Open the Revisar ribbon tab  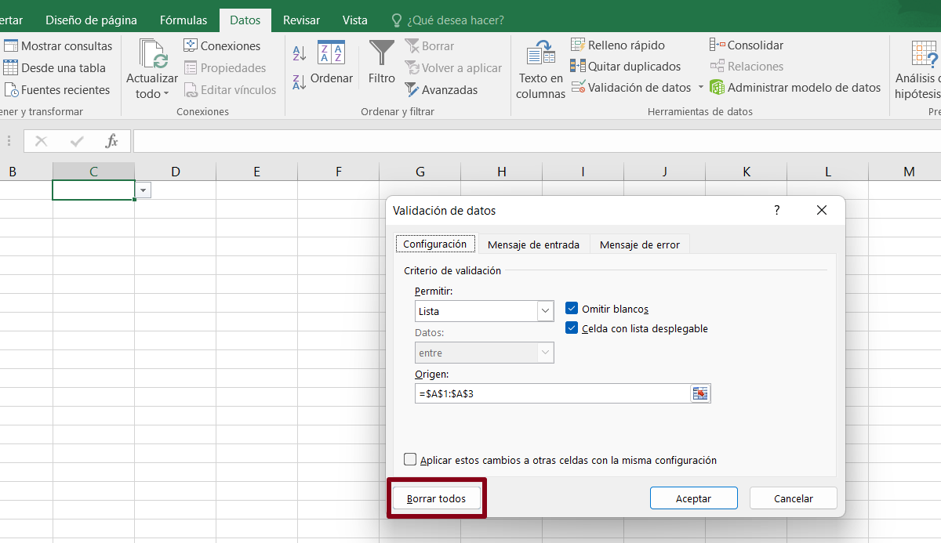(x=301, y=20)
